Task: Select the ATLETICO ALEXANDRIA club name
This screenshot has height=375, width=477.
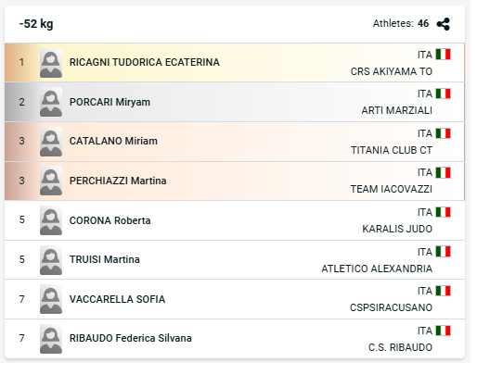Action: coord(377,269)
